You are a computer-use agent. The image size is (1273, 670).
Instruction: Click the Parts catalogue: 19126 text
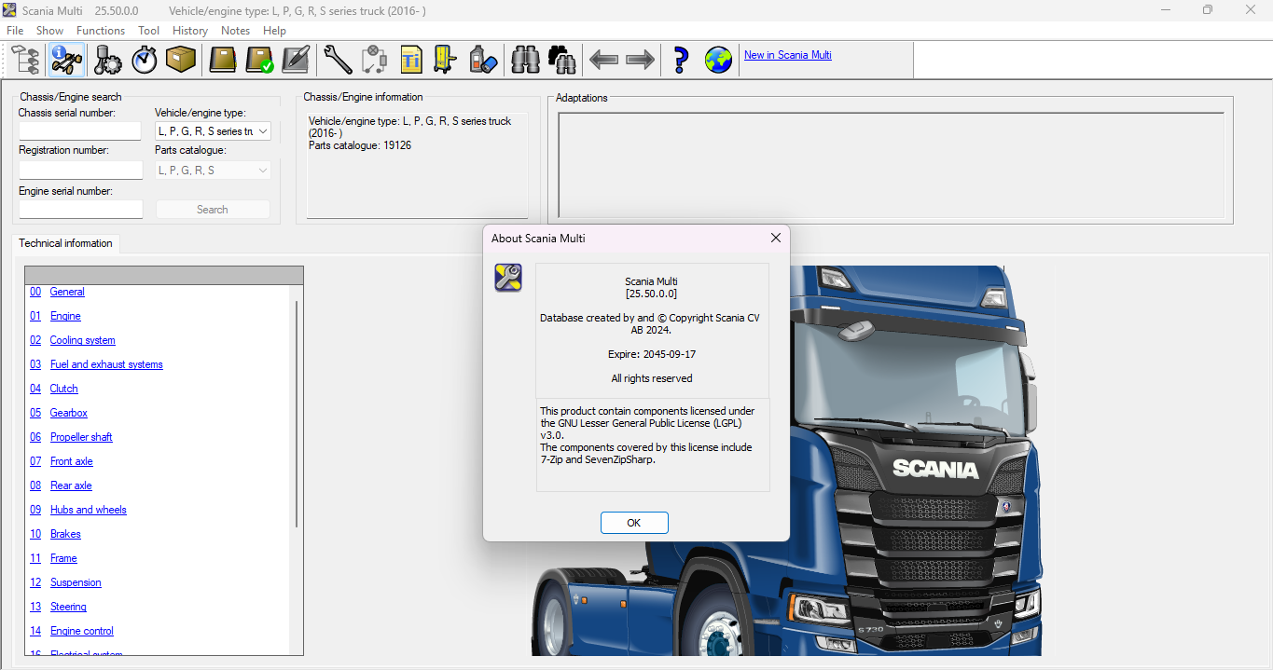coord(360,145)
